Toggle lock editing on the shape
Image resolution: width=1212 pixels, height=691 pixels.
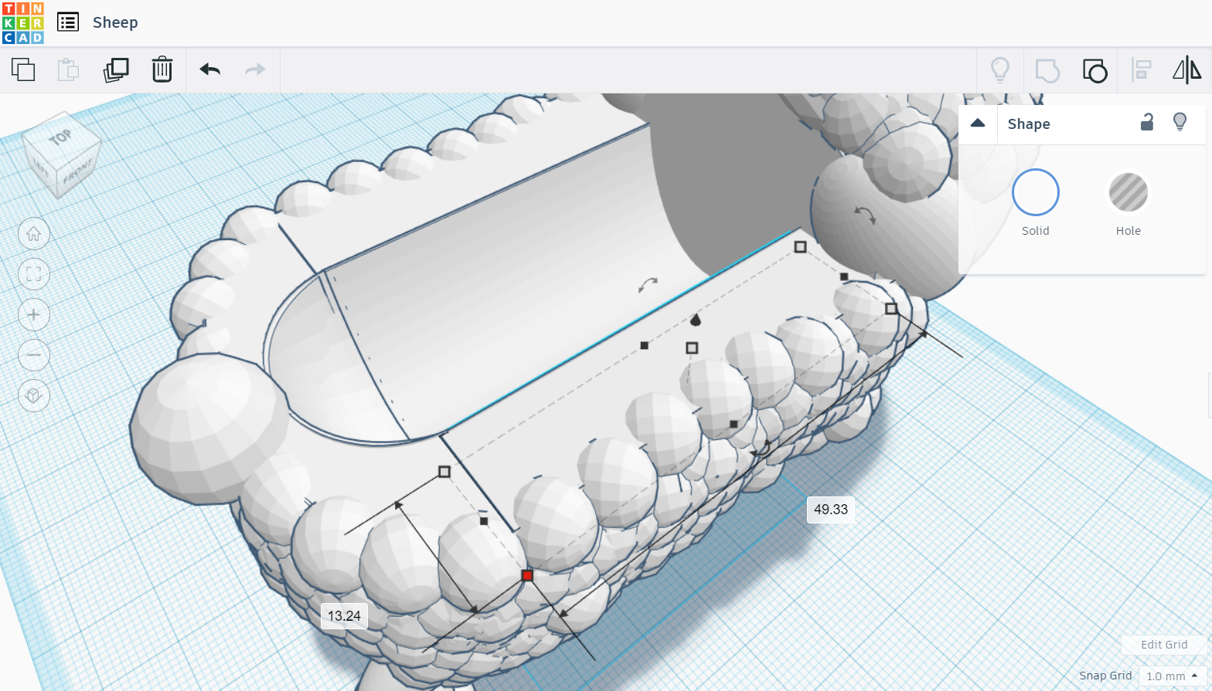[1147, 122]
